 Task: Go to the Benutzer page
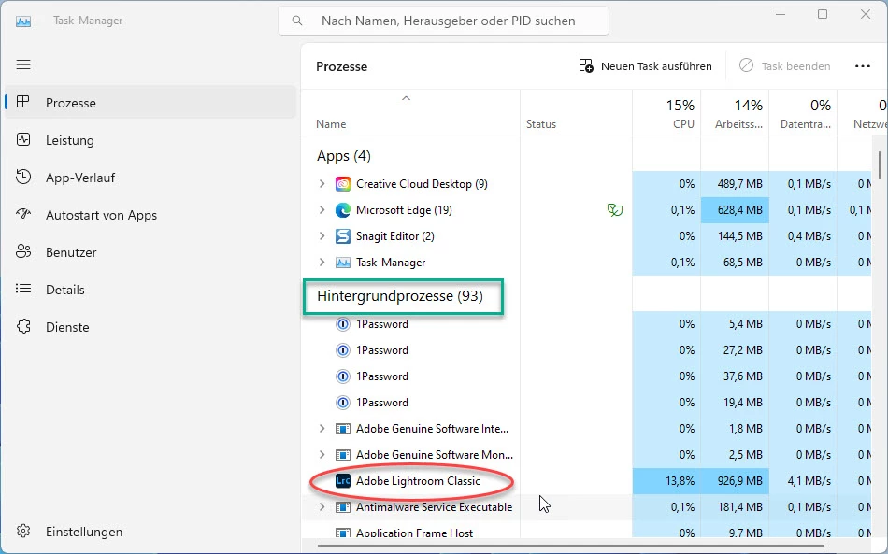coord(150,252)
